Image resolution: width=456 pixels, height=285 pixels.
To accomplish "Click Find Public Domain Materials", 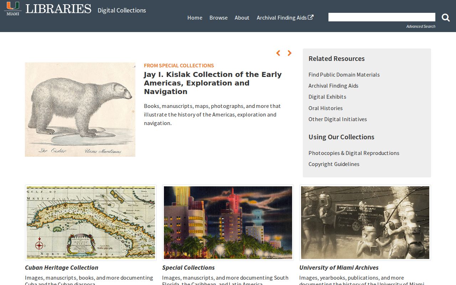I will pos(344,74).
